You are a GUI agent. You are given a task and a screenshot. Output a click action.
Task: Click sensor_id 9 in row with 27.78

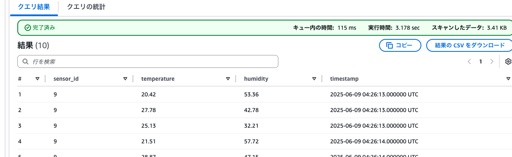click(x=55, y=110)
